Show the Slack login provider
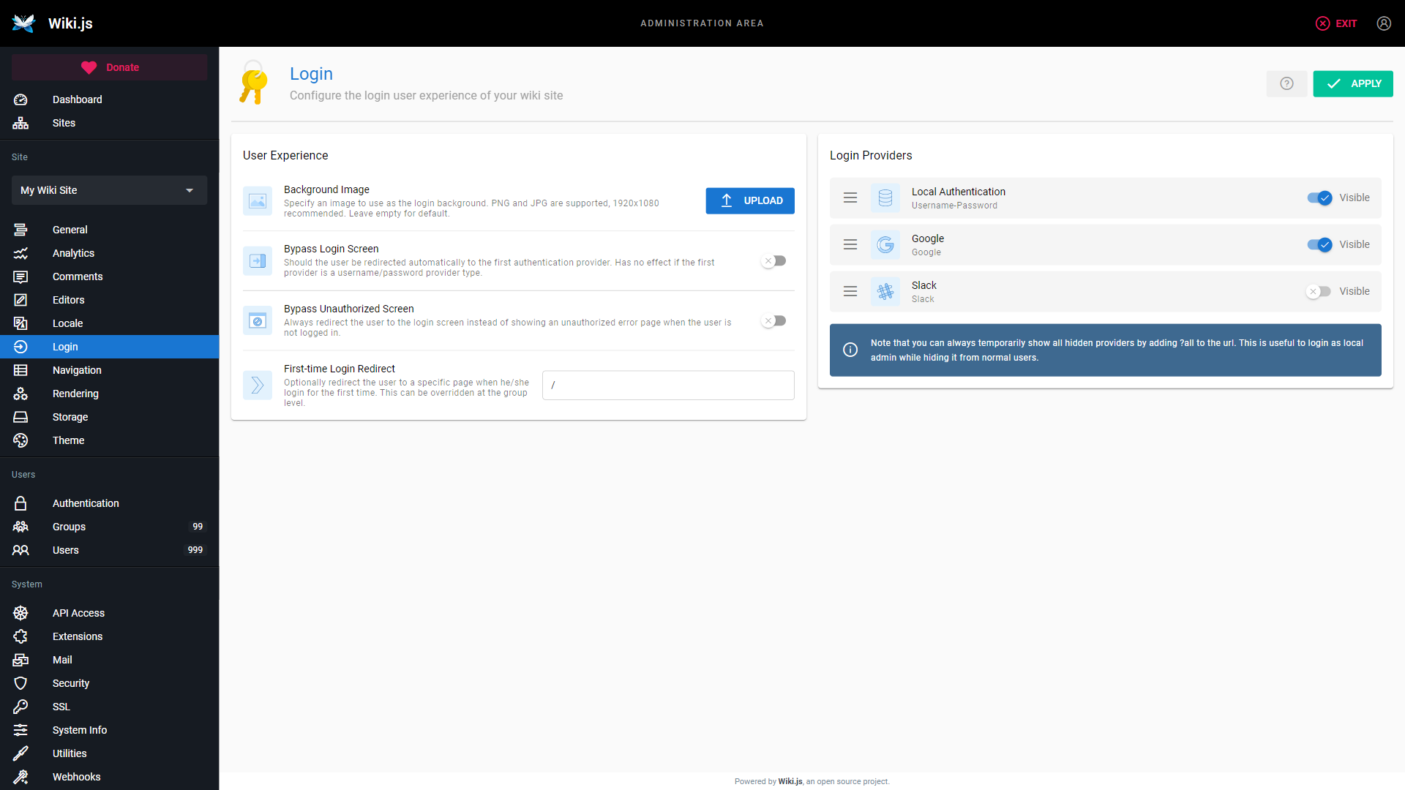This screenshot has height=790, width=1405. (x=1319, y=291)
